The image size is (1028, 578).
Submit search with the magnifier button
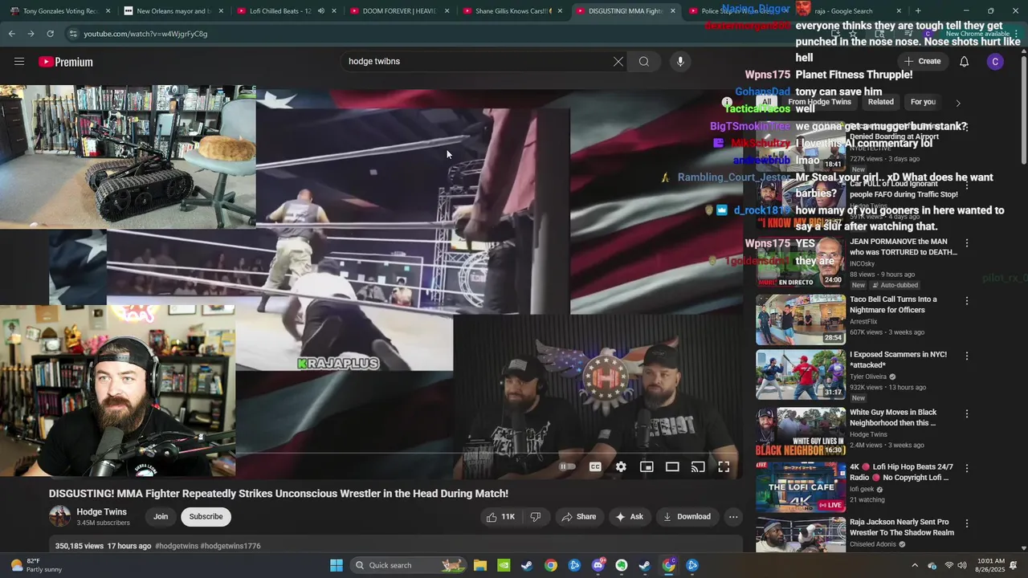pos(644,62)
